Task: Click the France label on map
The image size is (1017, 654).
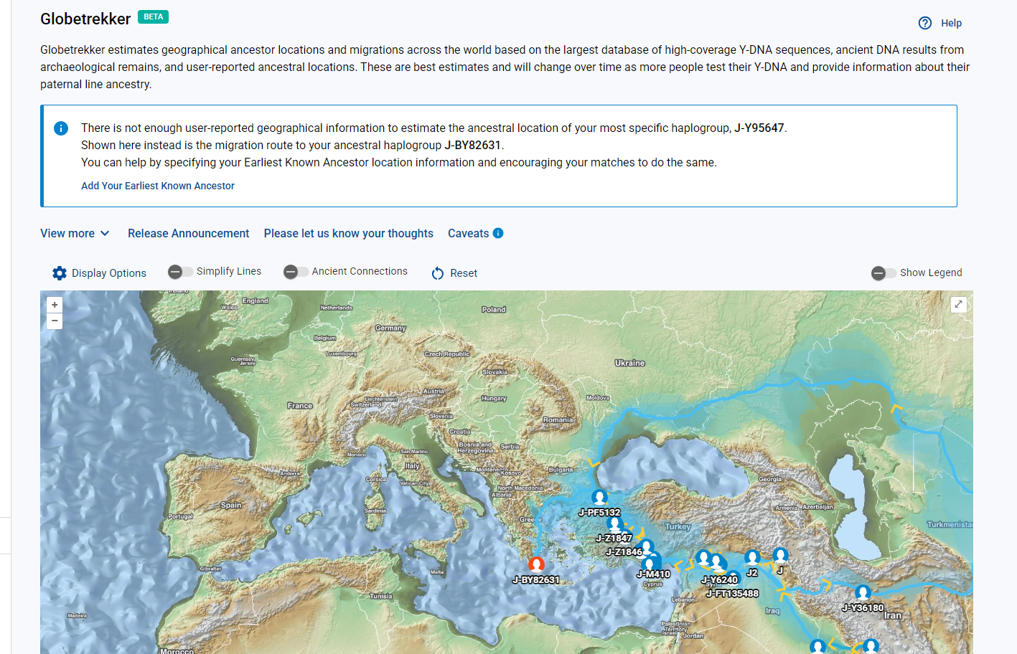Action: (x=300, y=406)
